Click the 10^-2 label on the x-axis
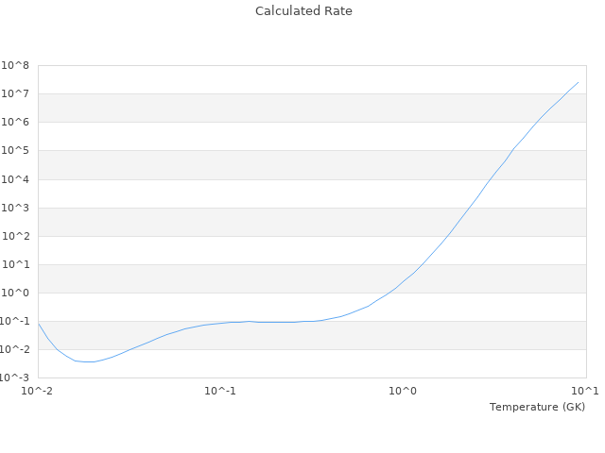The width and height of the screenshot is (605, 453). (38, 391)
